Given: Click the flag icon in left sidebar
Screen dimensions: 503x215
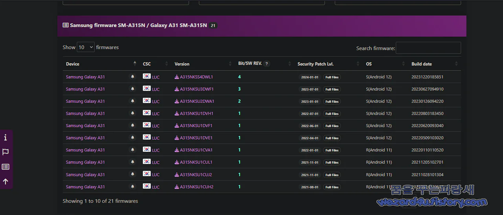Looking at the screenshot, I should (x=6, y=152).
